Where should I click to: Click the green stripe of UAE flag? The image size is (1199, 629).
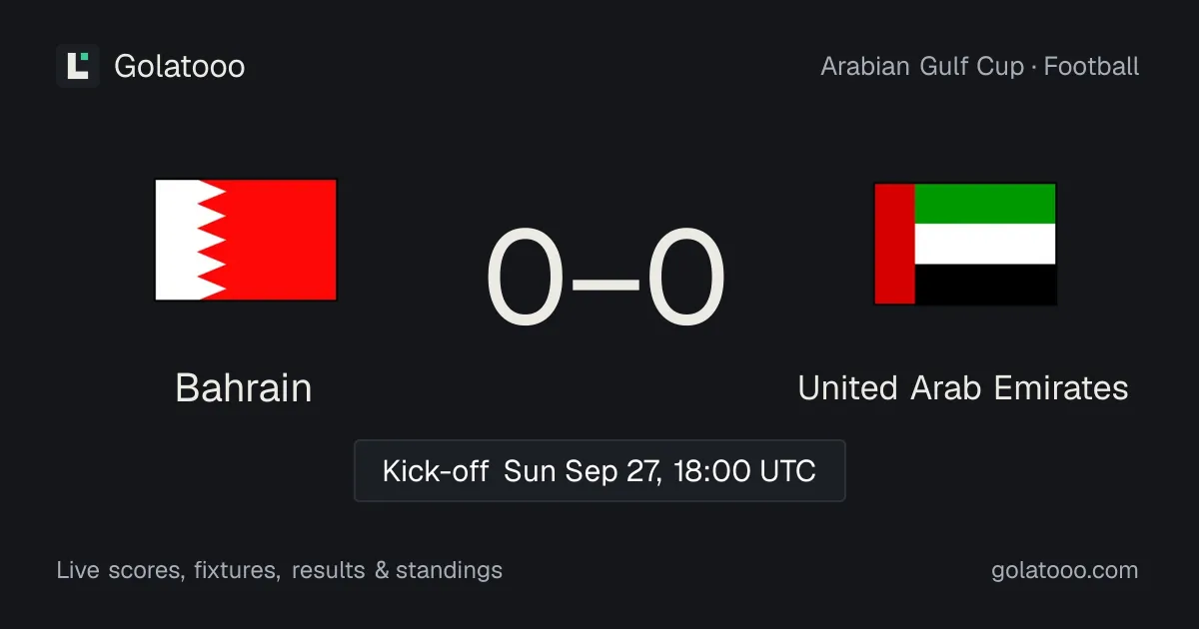985,203
